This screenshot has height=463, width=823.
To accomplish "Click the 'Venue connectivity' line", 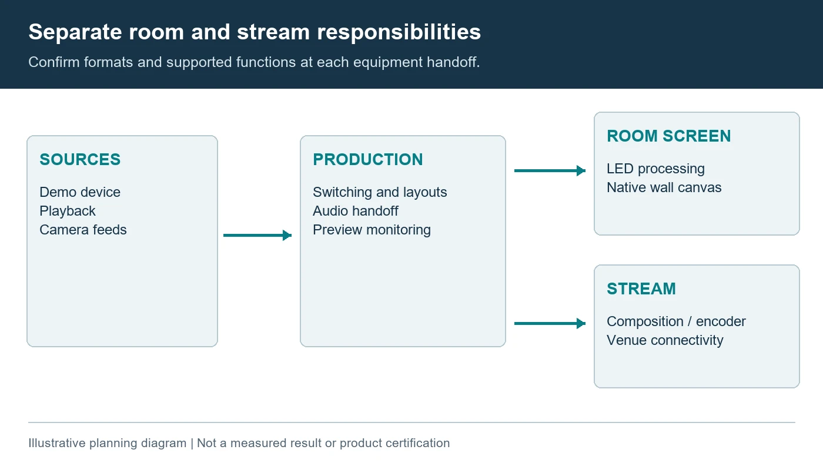I will (x=665, y=340).
